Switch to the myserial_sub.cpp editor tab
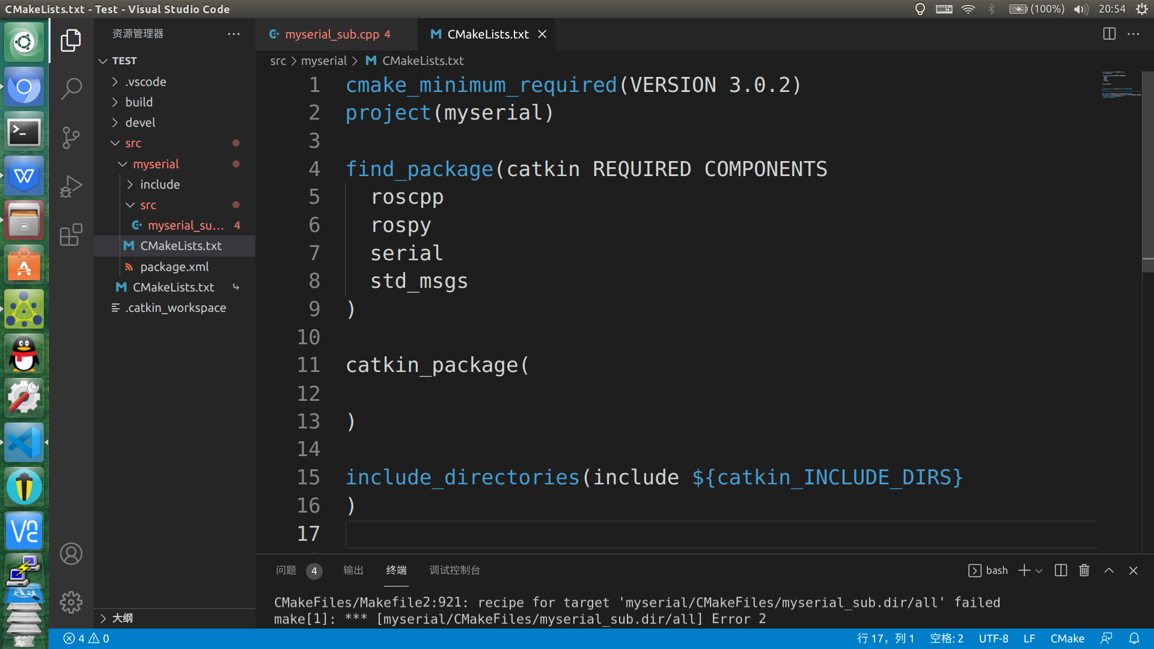Image resolution: width=1154 pixels, height=649 pixels. (x=332, y=34)
